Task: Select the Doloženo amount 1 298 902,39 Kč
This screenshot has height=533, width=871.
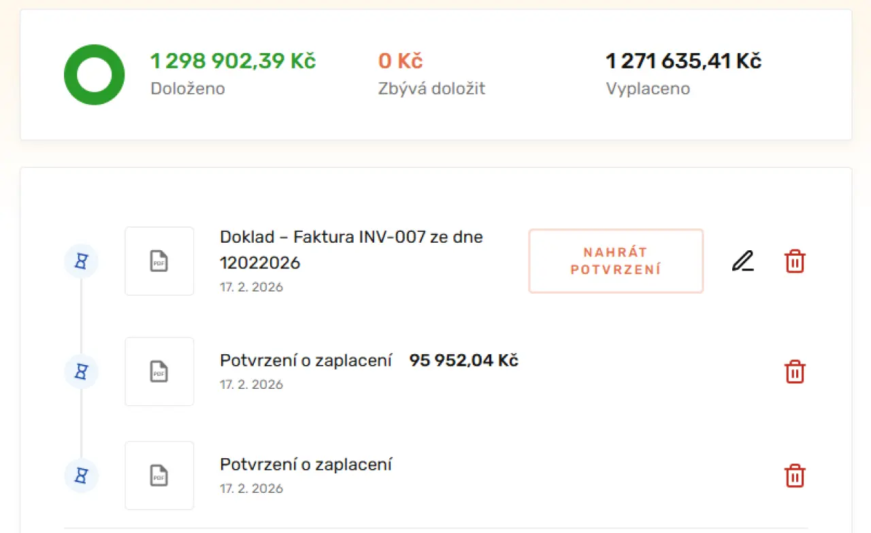Action: 233,61
